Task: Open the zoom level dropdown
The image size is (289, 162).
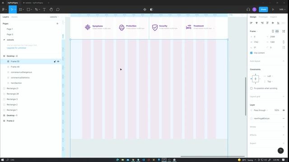Action: click(282, 9)
